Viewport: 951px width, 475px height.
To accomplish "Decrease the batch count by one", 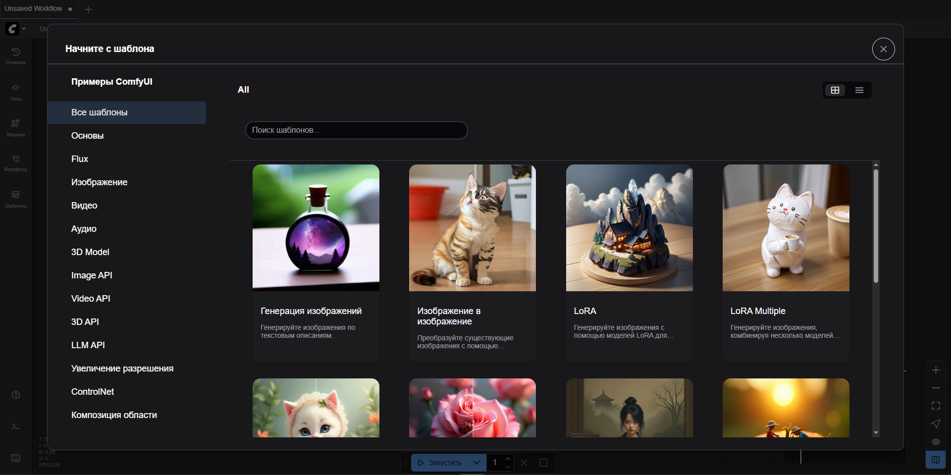I will tap(507, 467).
